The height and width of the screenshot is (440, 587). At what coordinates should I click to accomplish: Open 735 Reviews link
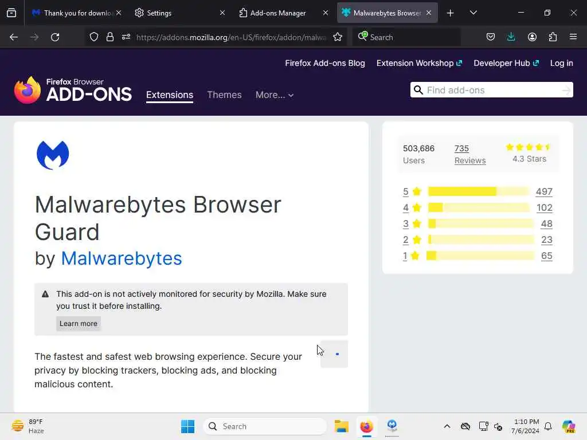[x=470, y=154]
